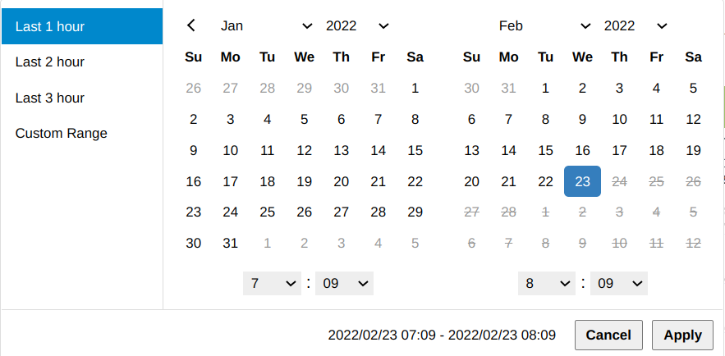Select the Last 1 hour preset

pos(81,26)
